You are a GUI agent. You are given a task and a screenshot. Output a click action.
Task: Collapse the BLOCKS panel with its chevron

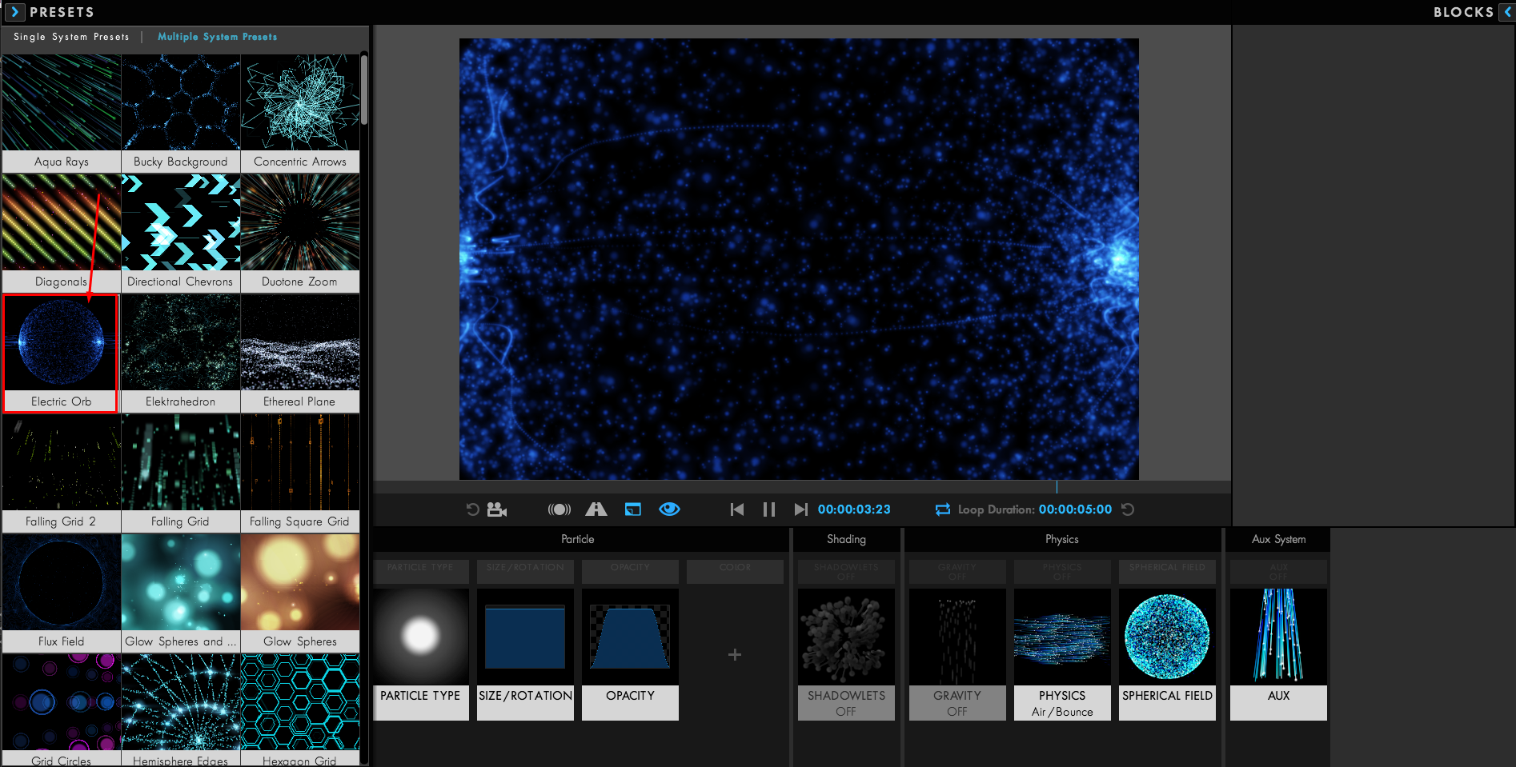1508,11
